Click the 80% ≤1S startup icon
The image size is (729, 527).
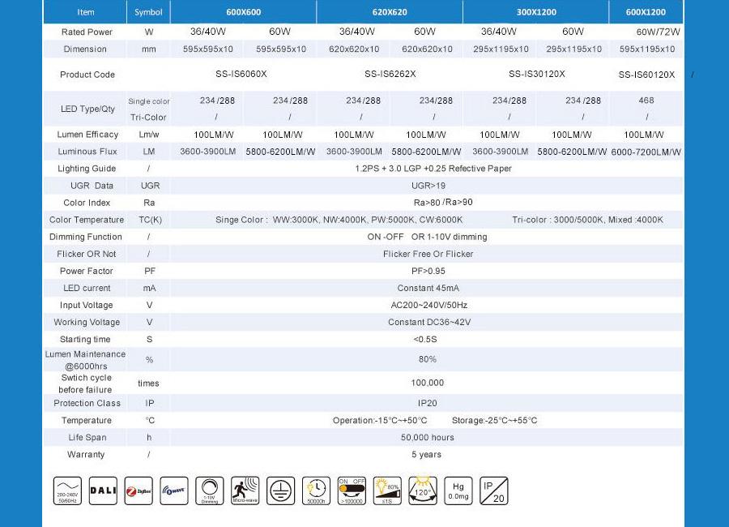388,491
